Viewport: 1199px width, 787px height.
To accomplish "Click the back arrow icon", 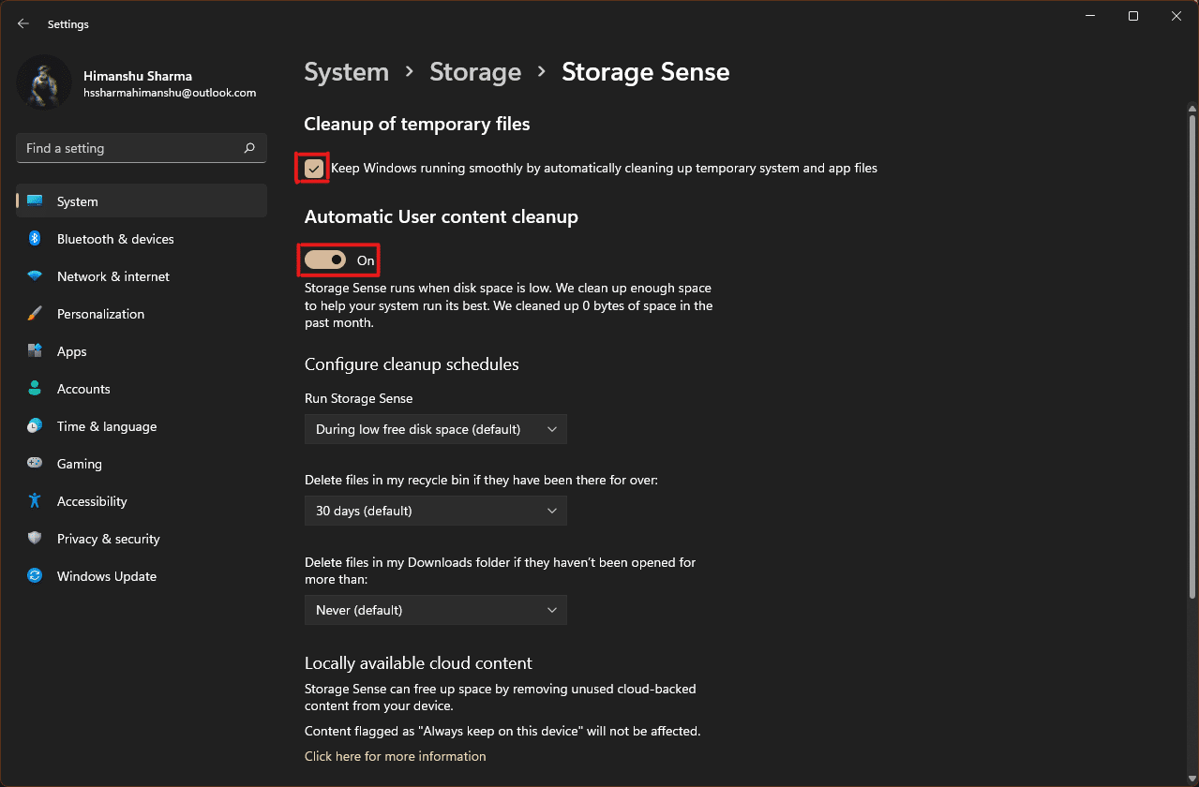I will click(23, 23).
